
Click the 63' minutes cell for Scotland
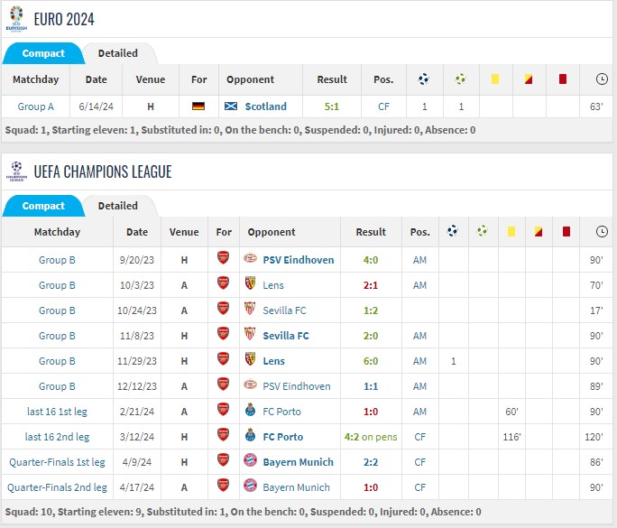596,107
